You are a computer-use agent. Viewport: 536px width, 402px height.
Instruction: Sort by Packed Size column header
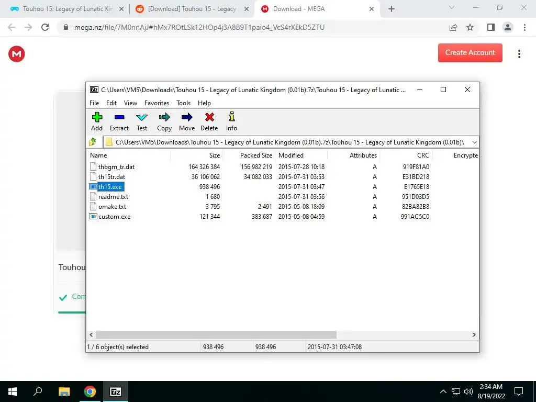pyautogui.click(x=249, y=155)
